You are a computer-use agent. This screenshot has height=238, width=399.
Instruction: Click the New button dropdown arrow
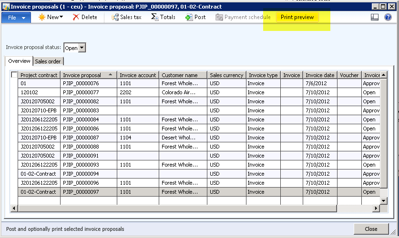(x=62, y=17)
